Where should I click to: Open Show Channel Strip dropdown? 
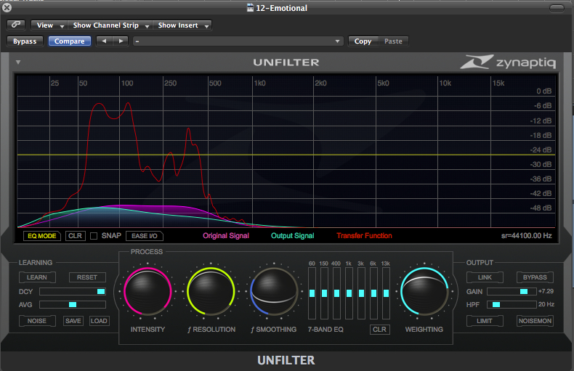(110, 25)
